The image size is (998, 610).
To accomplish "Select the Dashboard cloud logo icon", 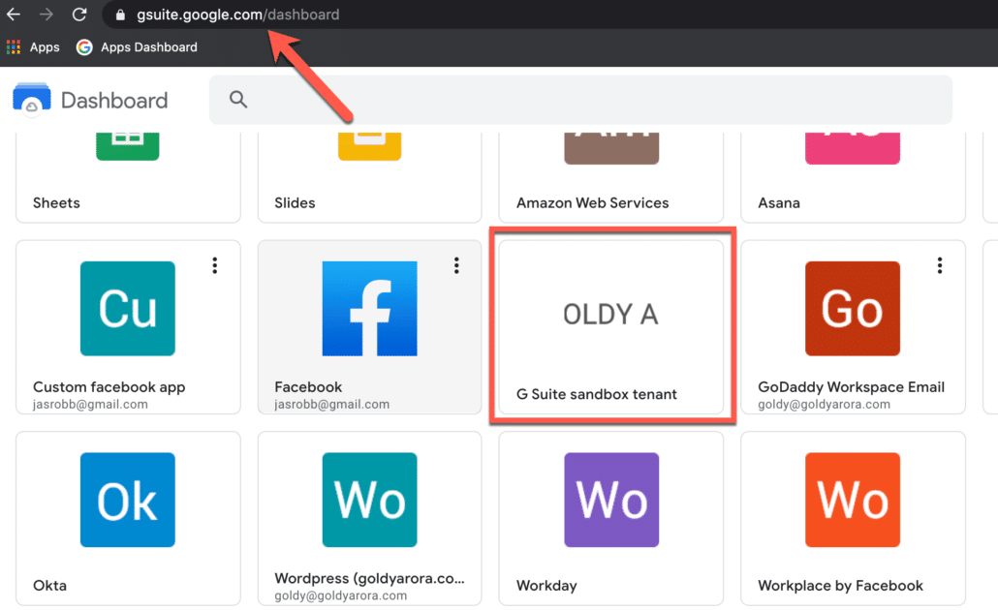I will pyautogui.click(x=32, y=99).
